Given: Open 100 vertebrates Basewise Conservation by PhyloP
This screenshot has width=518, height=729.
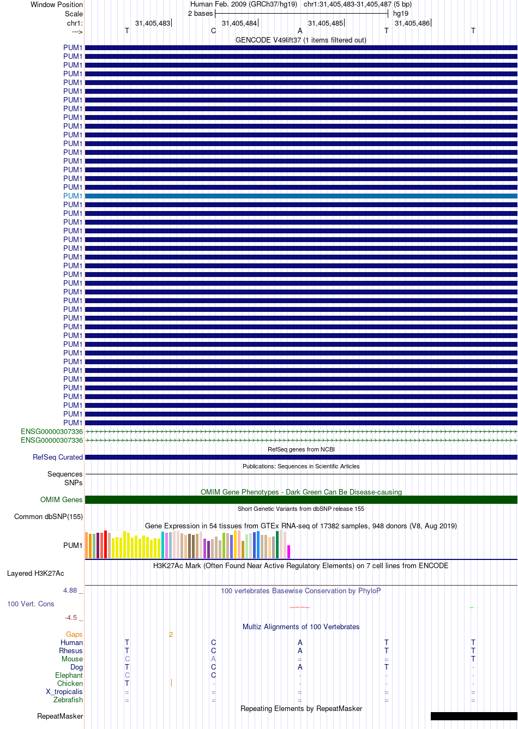Looking at the screenshot, I should (x=301, y=591).
